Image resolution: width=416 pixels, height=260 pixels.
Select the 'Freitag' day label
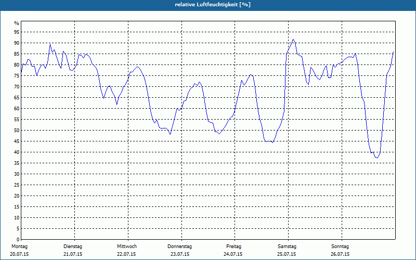[x=233, y=246]
